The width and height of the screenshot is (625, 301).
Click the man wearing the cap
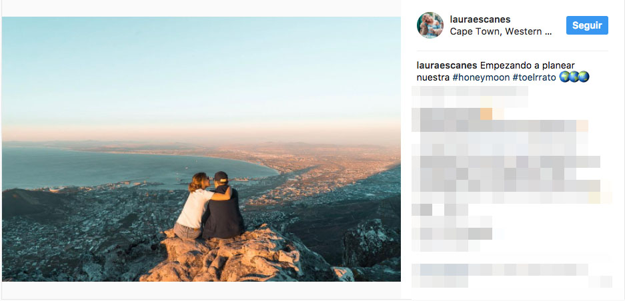(x=223, y=206)
